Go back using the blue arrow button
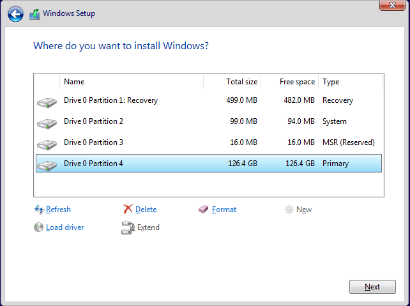This screenshot has width=410, height=306. (x=15, y=14)
